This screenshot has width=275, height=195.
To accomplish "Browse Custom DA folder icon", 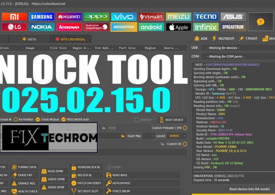I will coord(162,144).
